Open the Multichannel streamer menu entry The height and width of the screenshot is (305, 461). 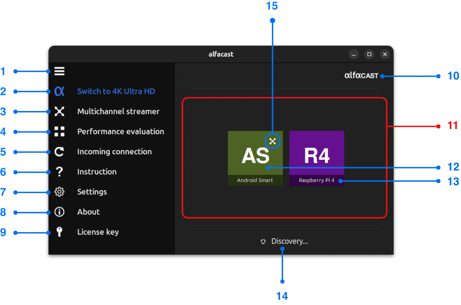coord(118,111)
